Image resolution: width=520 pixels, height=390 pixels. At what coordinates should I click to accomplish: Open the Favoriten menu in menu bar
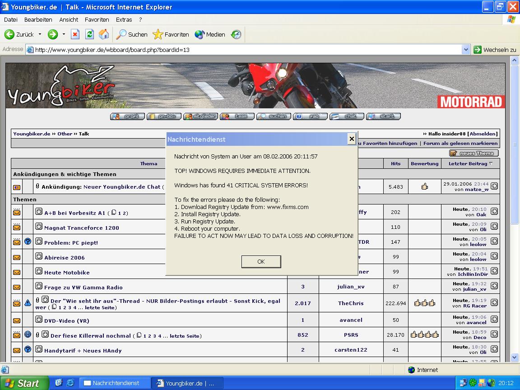click(97, 19)
